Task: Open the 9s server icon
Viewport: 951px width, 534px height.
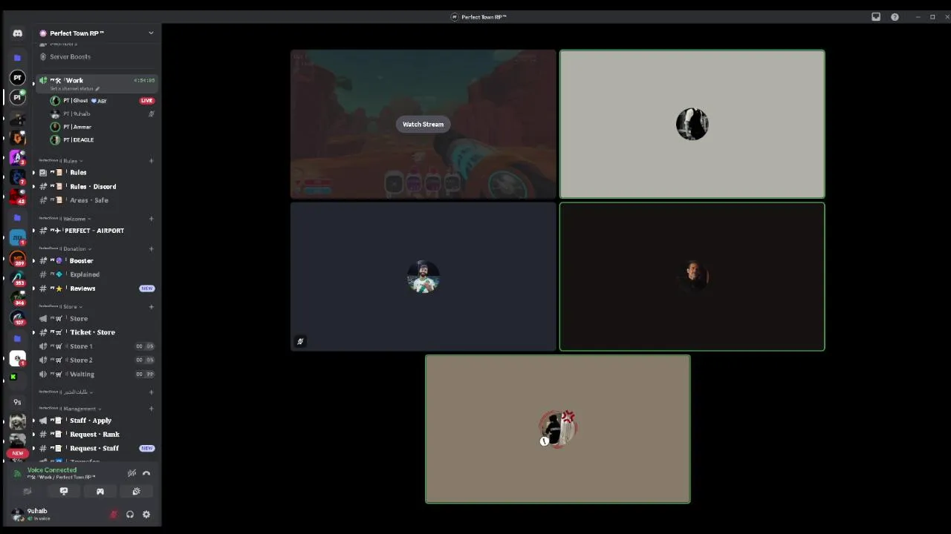Action: tap(17, 402)
